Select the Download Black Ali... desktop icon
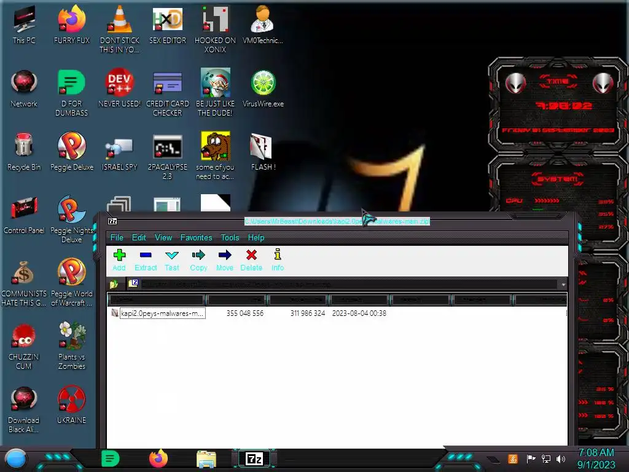Screen dimensions: 629x472 (24, 409)
